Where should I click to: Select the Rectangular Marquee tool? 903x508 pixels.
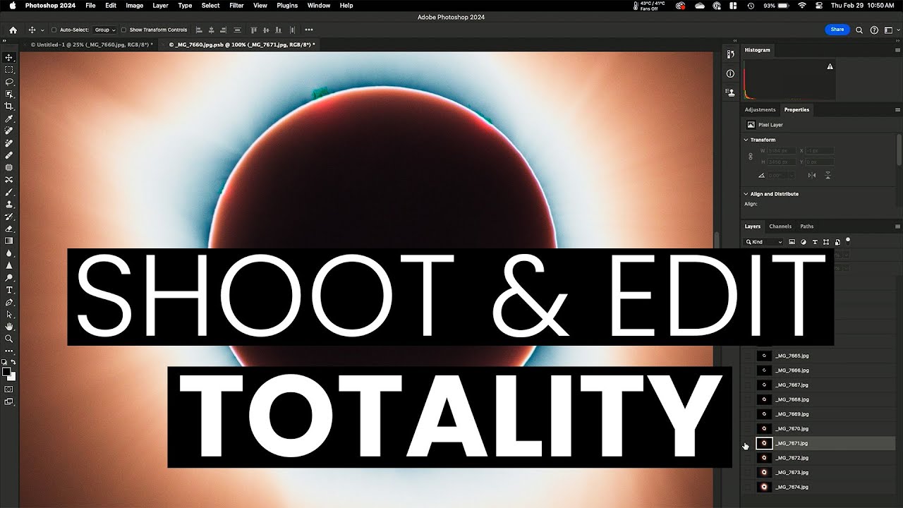(9, 70)
